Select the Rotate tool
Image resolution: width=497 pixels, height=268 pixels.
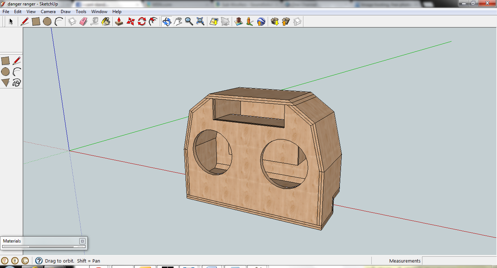142,21
